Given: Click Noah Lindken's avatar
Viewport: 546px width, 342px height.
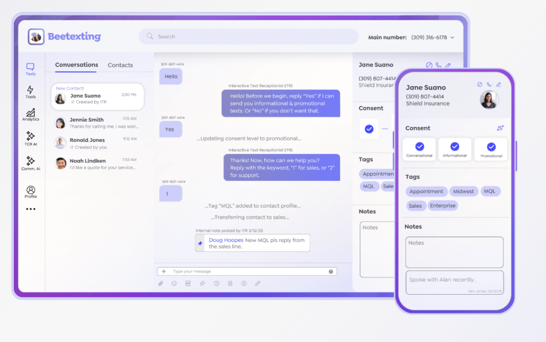Looking at the screenshot, I should (x=61, y=163).
